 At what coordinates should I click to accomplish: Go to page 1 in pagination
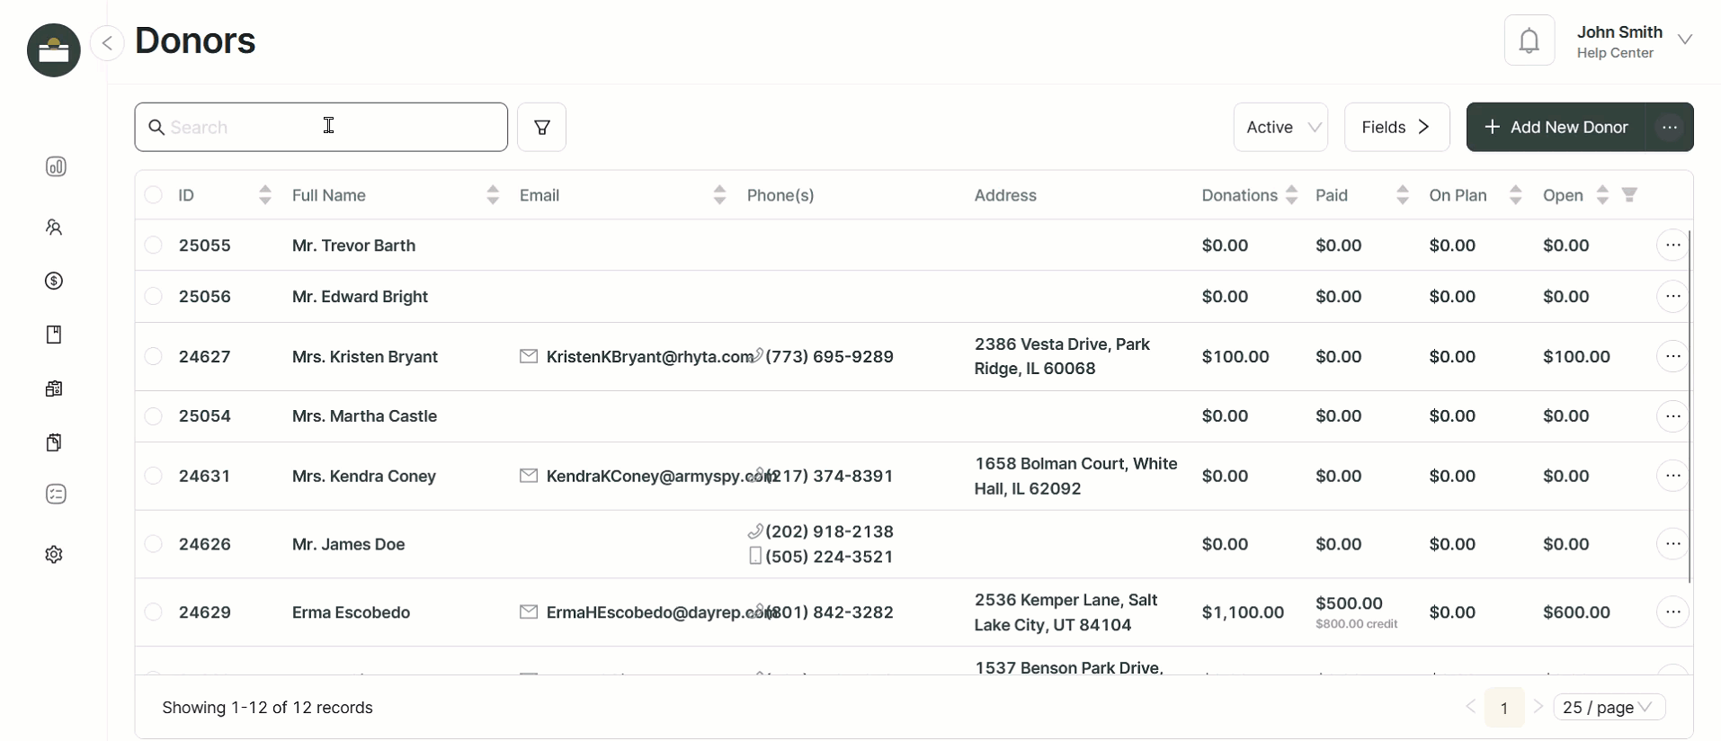tap(1504, 708)
